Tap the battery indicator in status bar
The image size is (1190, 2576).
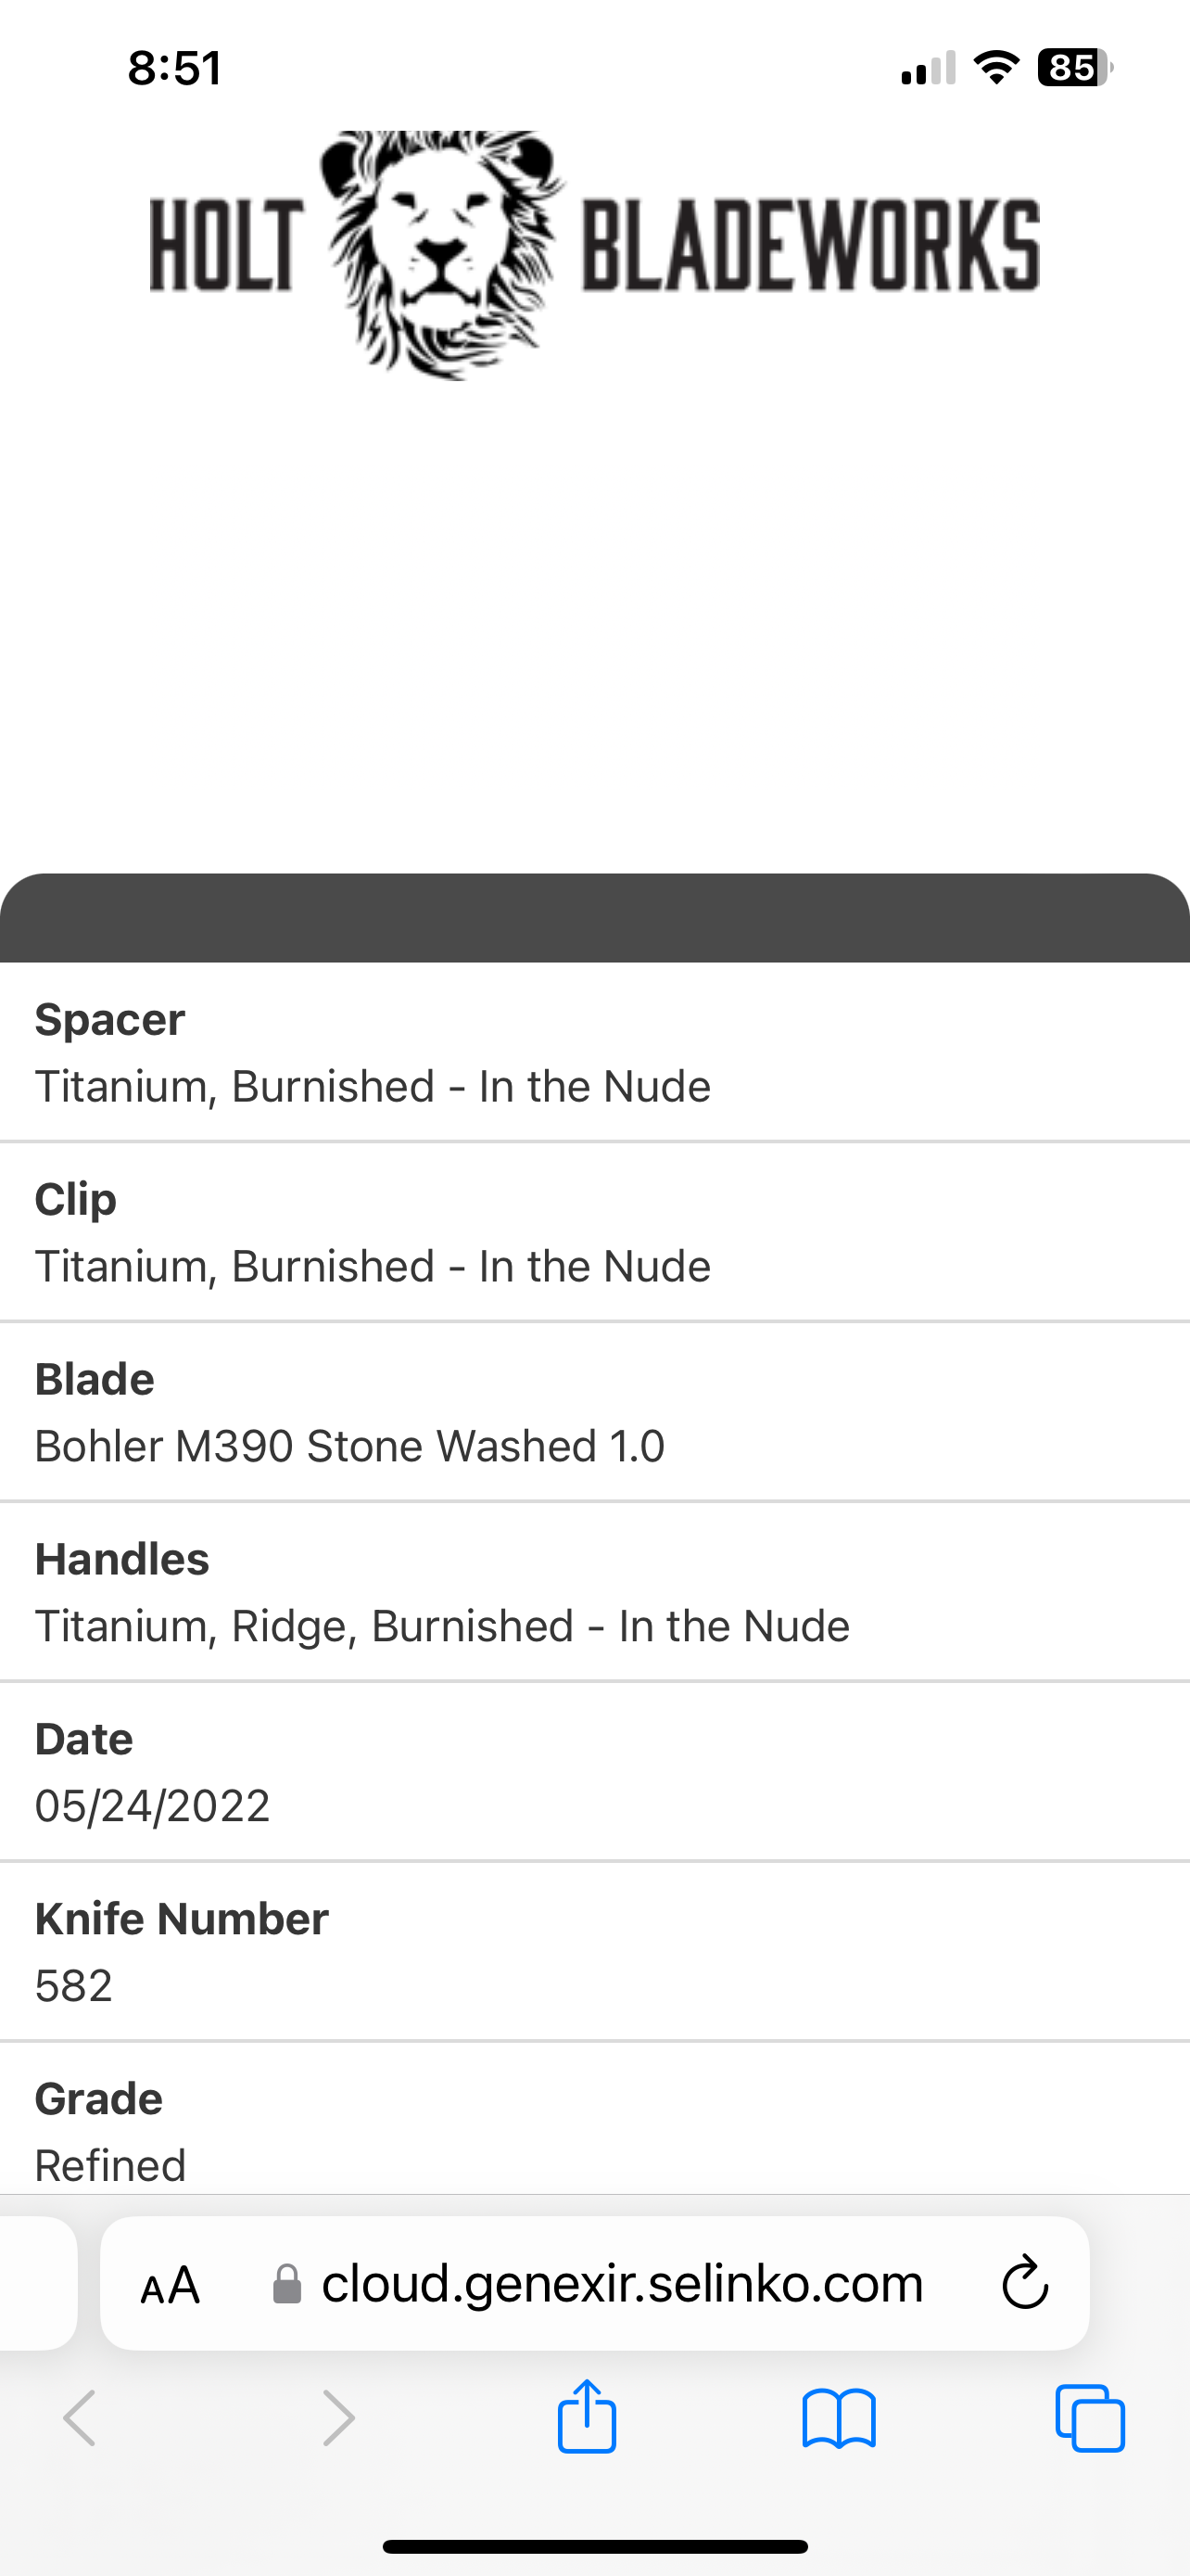coord(1074,68)
